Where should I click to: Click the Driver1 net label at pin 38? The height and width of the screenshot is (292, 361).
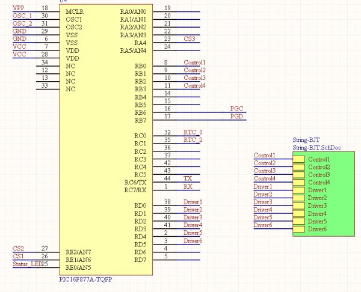(x=193, y=202)
